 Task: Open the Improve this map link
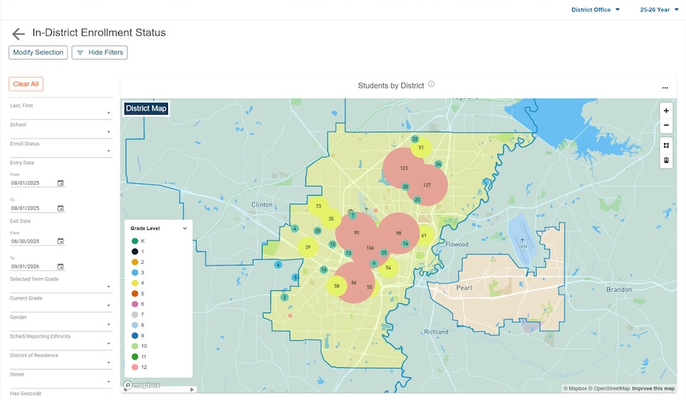point(653,388)
